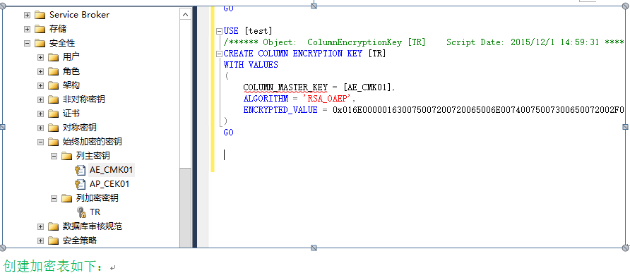Click the 角色 folder icon
Viewport: 630px width, 280px height.
click(53, 71)
